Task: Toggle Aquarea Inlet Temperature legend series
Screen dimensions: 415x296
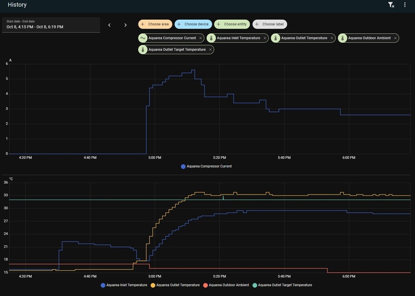Action: (x=124, y=285)
